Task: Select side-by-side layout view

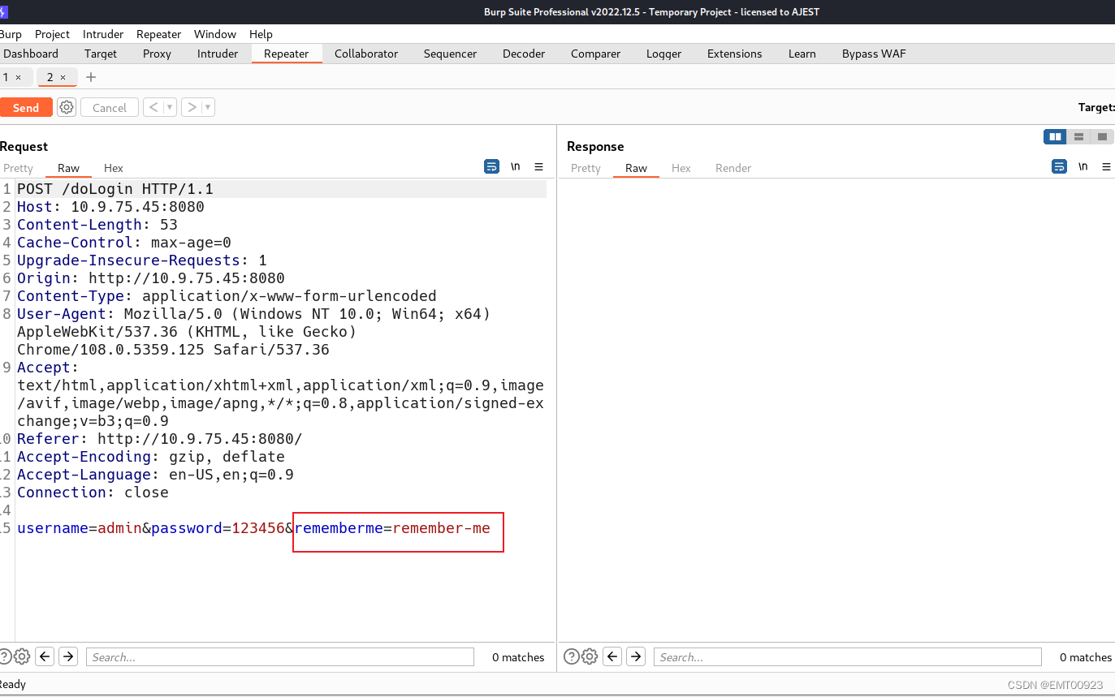Action: click(1055, 137)
